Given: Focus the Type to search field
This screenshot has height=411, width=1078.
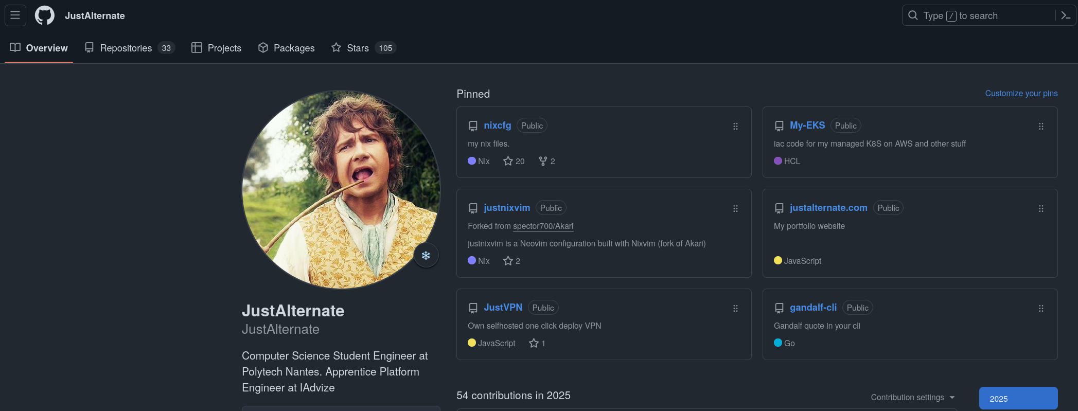Looking at the screenshot, I should click(978, 15).
